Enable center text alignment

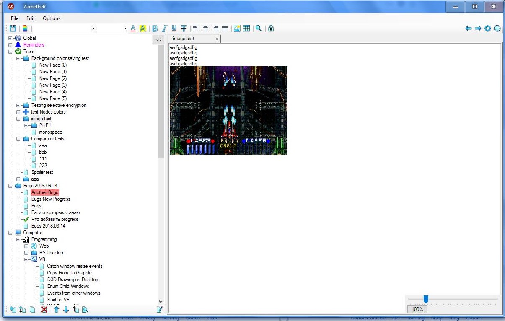pyautogui.click(x=205, y=28)
